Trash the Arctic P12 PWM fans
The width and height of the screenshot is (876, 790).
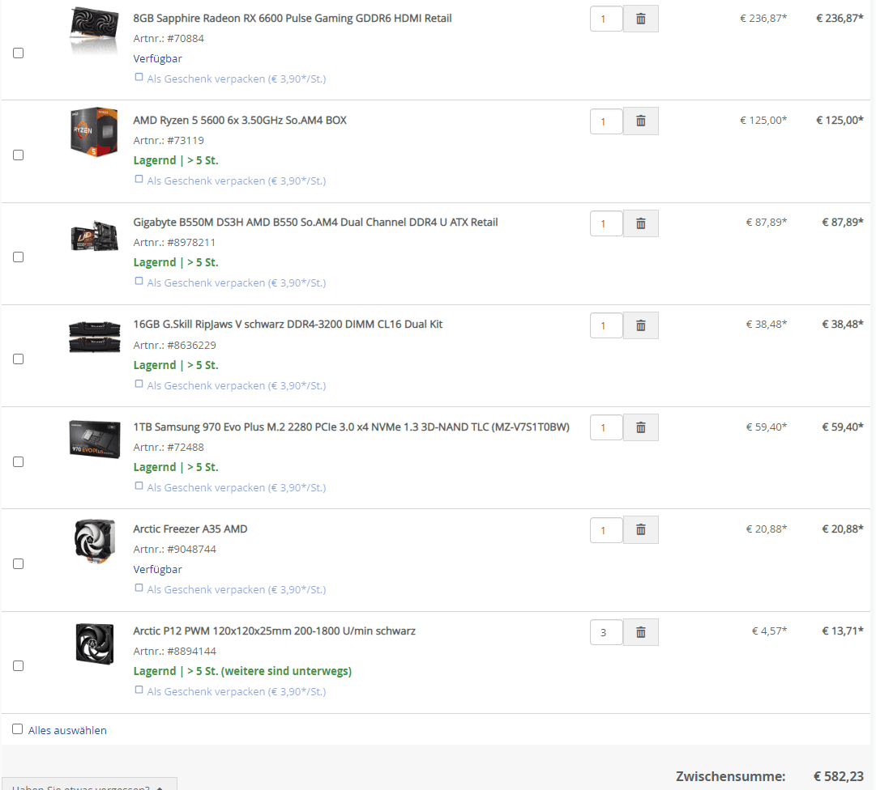click(641, 632)
